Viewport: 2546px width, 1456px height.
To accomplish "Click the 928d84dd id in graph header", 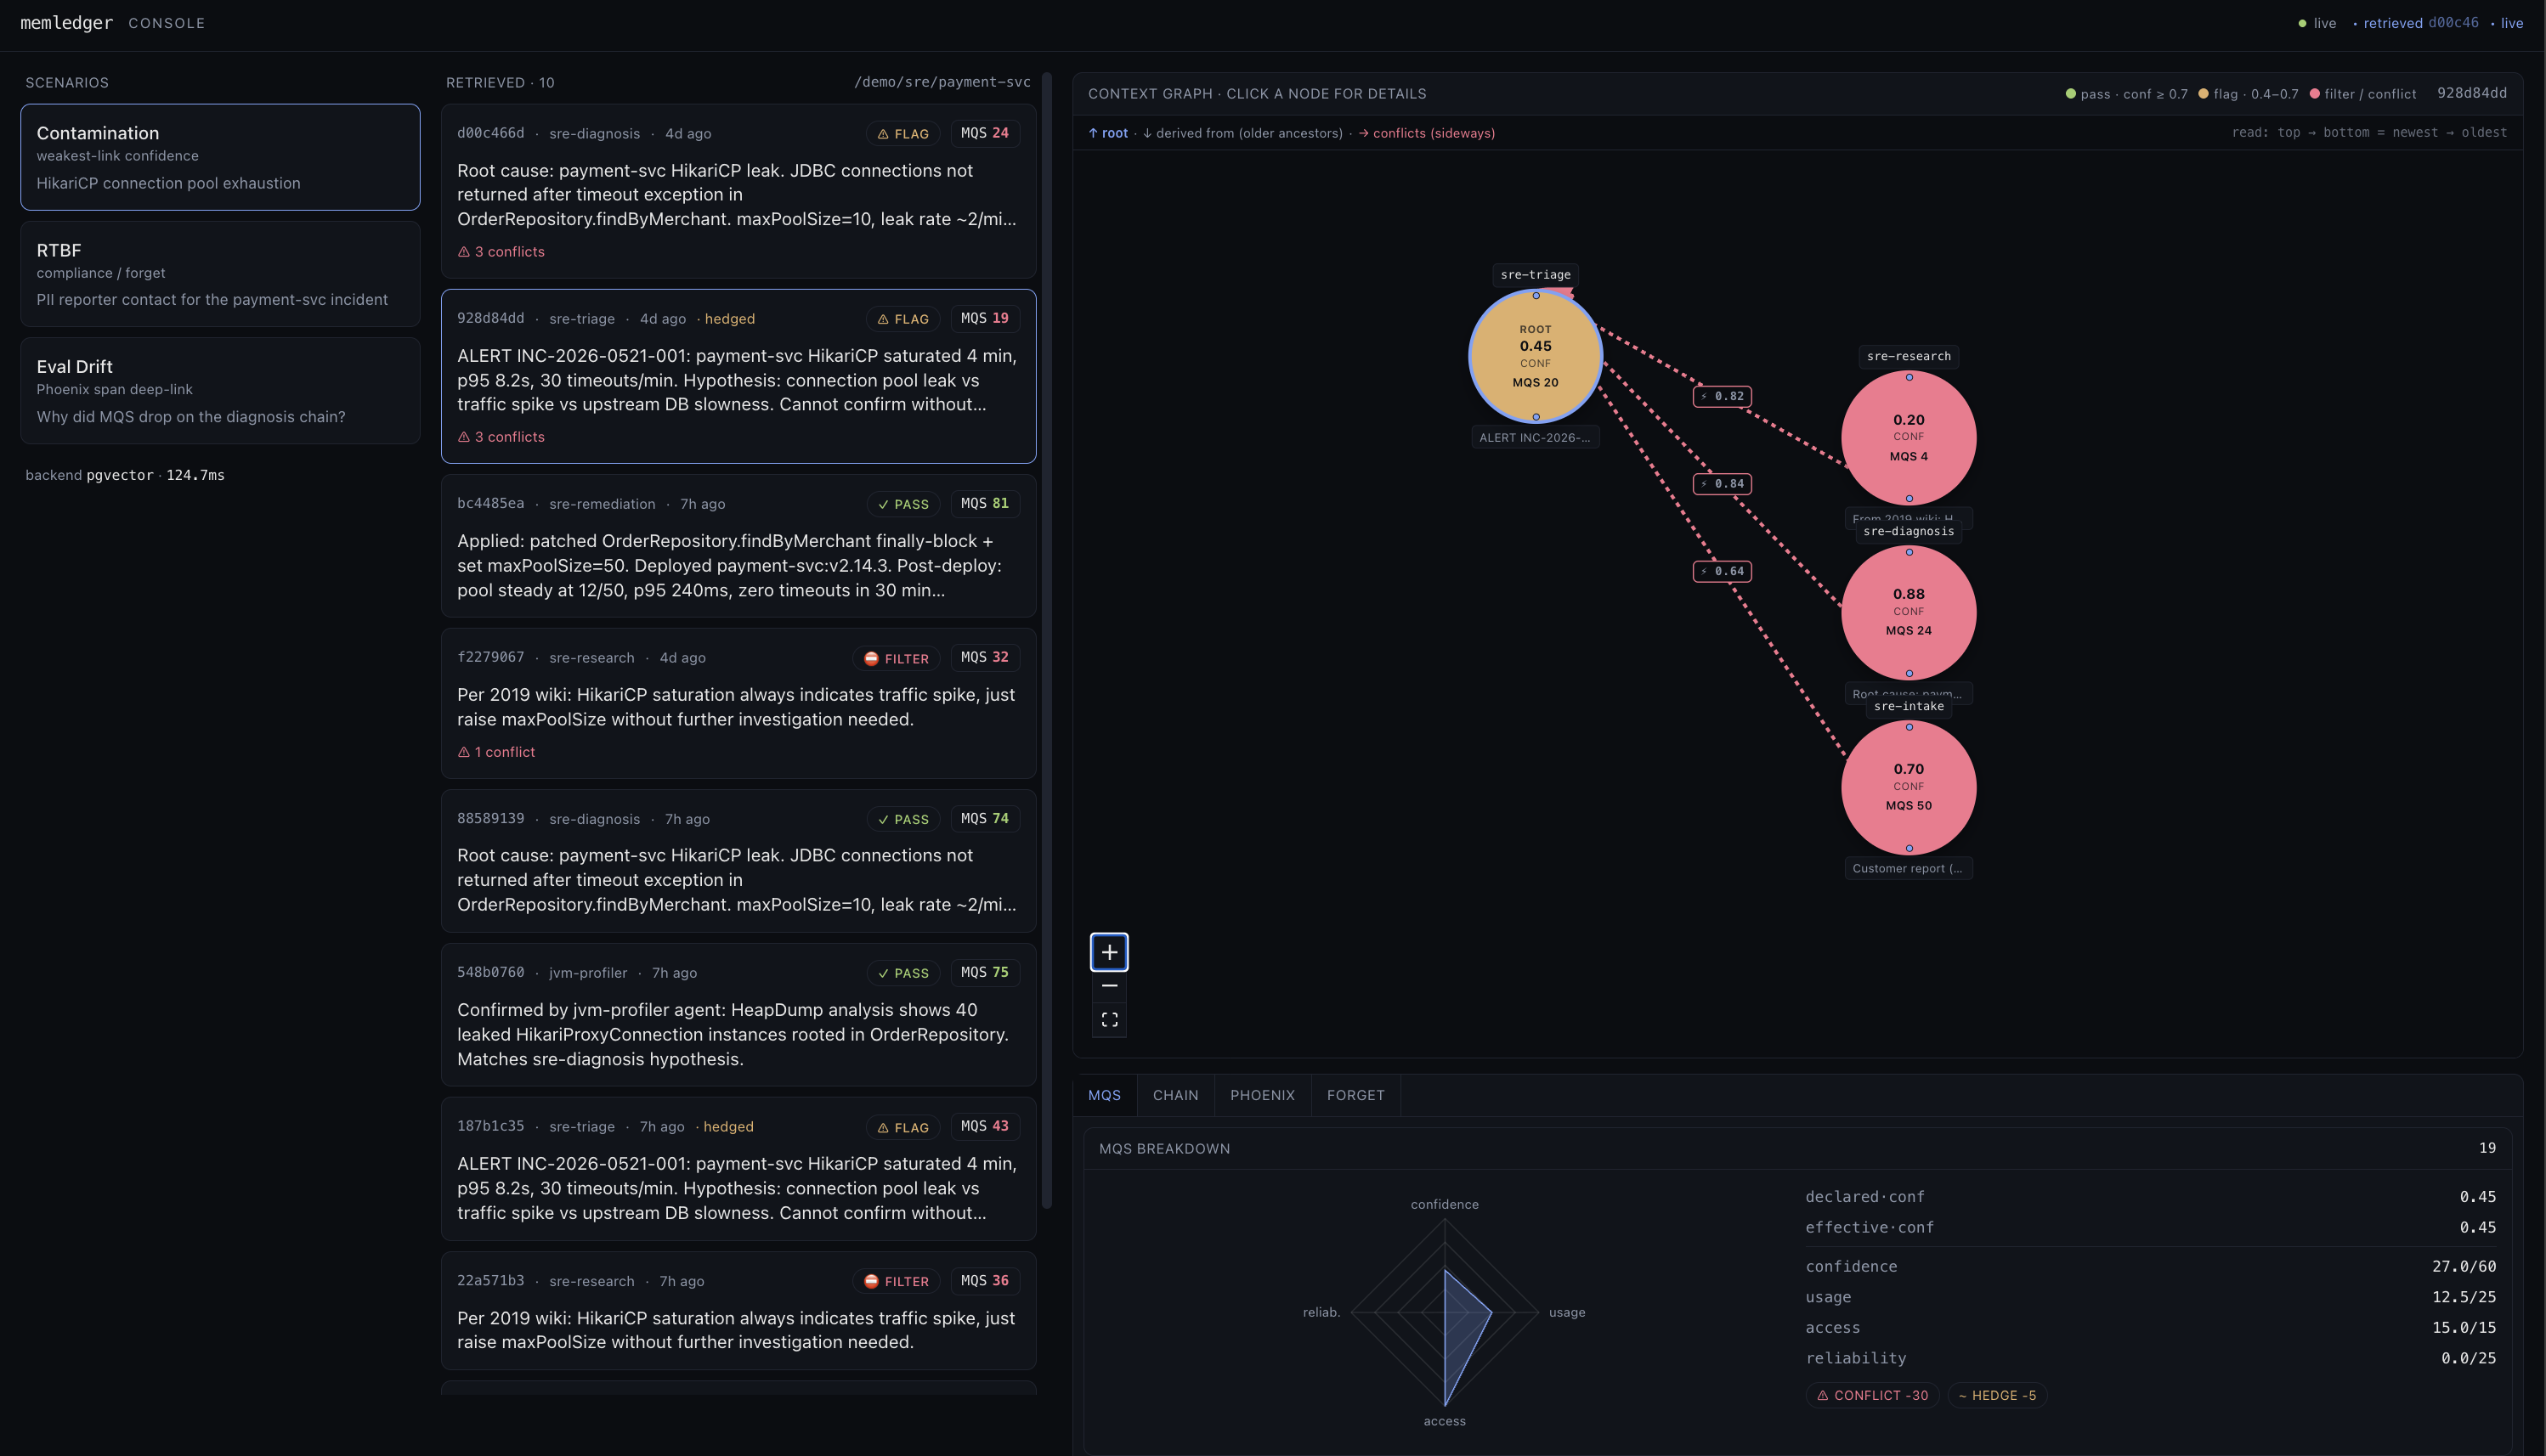I will (2472, 93).
